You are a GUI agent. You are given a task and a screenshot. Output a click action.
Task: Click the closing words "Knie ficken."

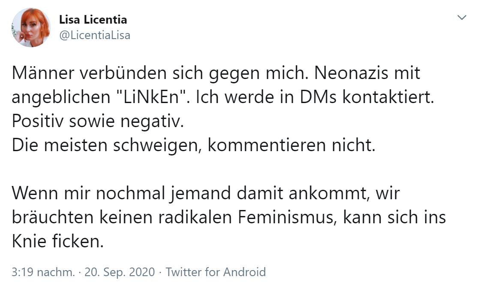click(x=57, y=242)
